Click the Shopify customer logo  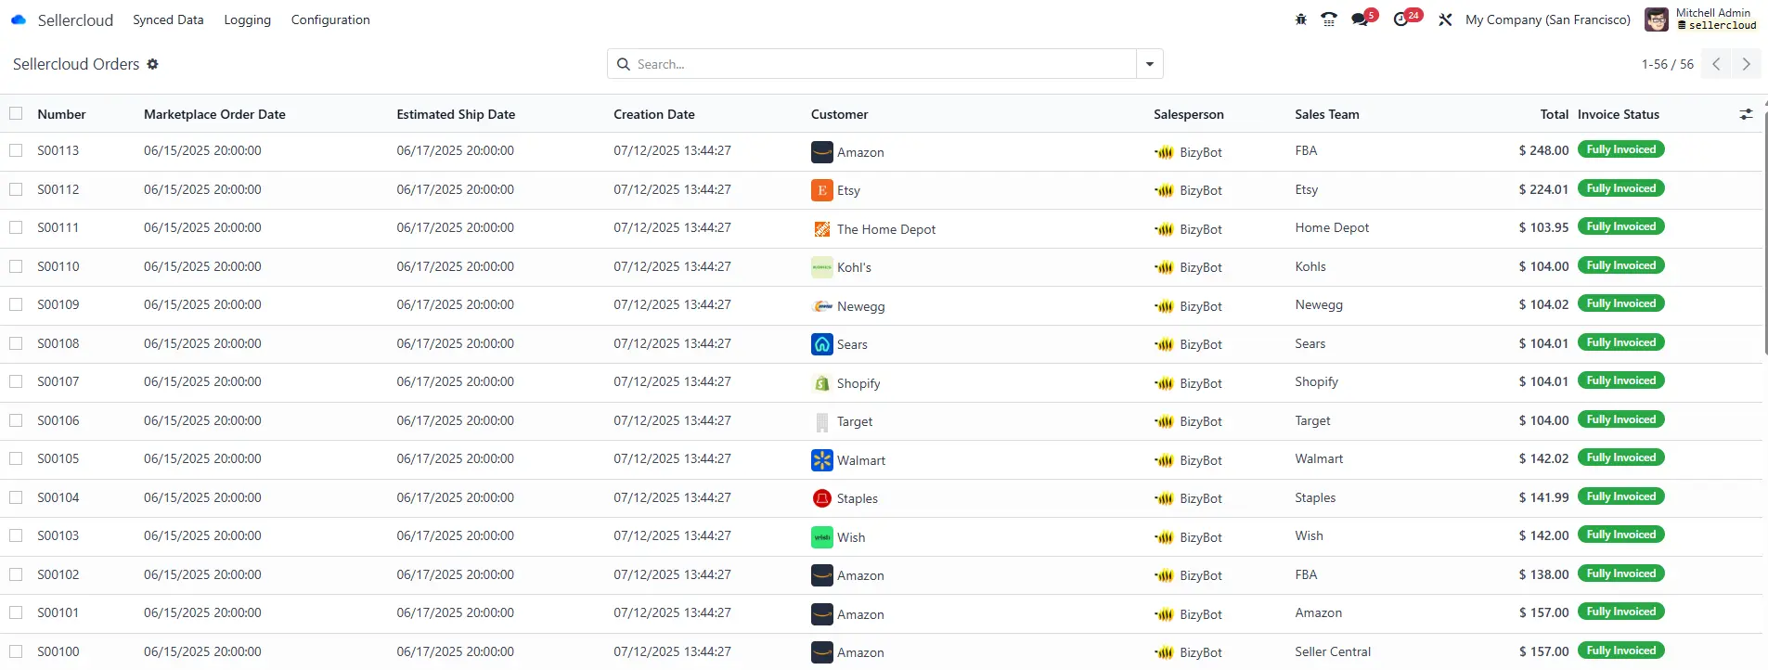click(x=822, y=383)
